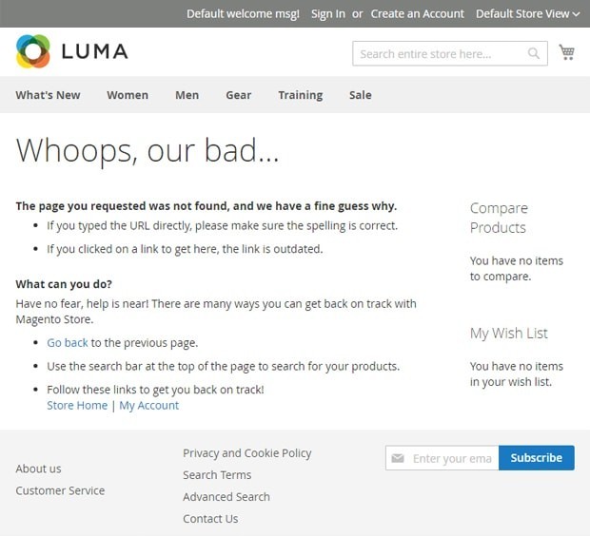
Task: Open the My Account link
Action: pos(149,406)
